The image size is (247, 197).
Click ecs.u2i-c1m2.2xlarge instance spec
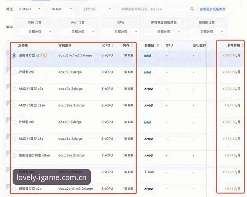75,55
